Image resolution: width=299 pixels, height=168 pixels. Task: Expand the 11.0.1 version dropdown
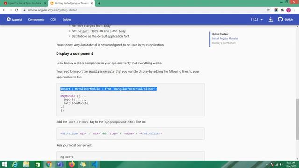[x=256, y=20]
